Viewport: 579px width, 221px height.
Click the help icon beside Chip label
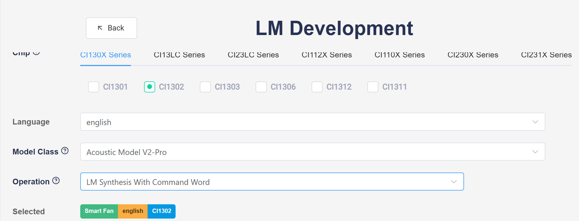tap(36, 53)
